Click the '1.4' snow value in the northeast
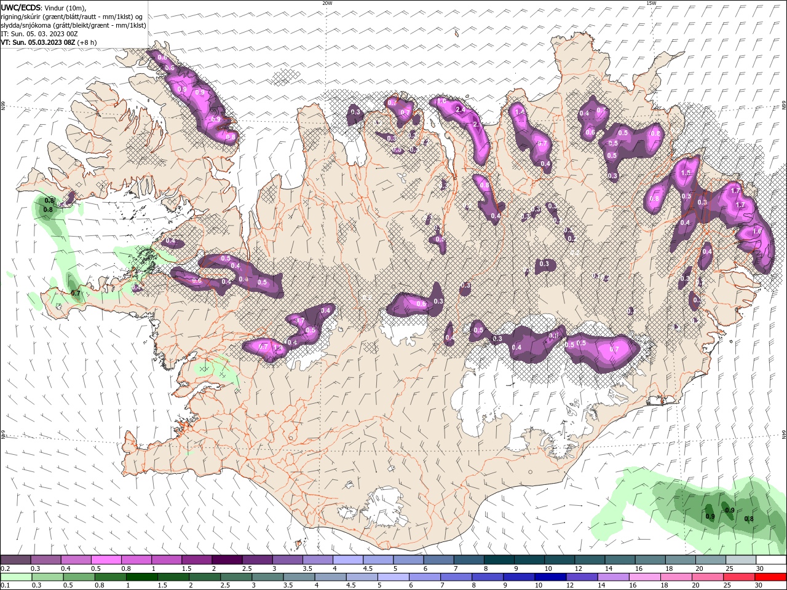The height and width of the screenshot is (590, 787). pos(520,112)
